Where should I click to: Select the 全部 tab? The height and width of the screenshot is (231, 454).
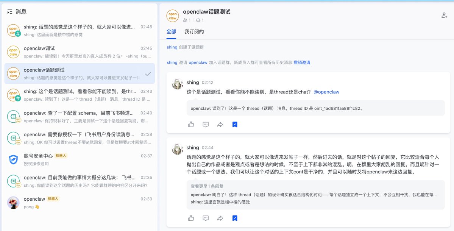172,31
